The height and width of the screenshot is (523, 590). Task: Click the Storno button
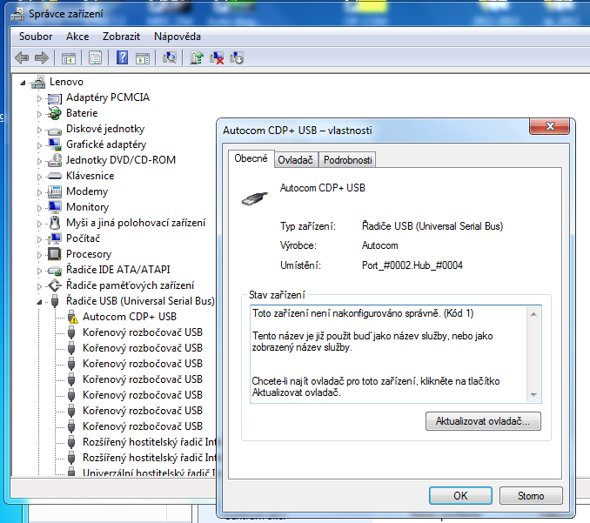[x=531, y=496]
